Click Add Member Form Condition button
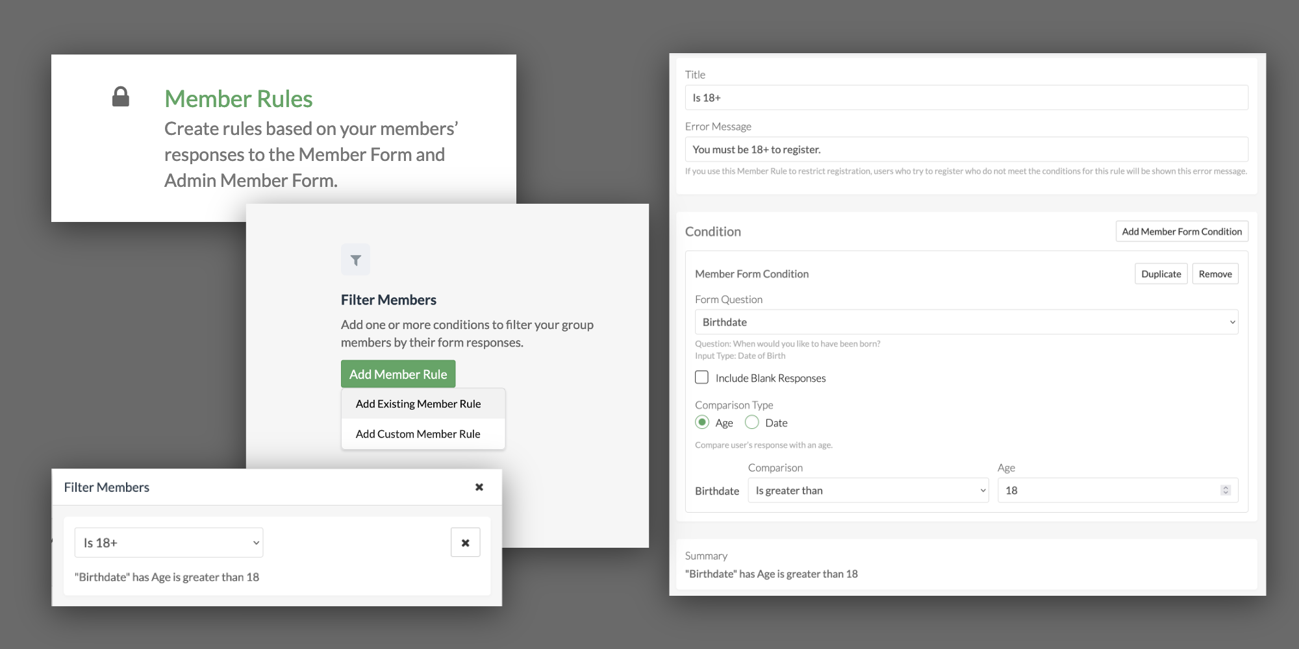The height and width of the screenshot is (649, 1299). tap(1181, 232)
